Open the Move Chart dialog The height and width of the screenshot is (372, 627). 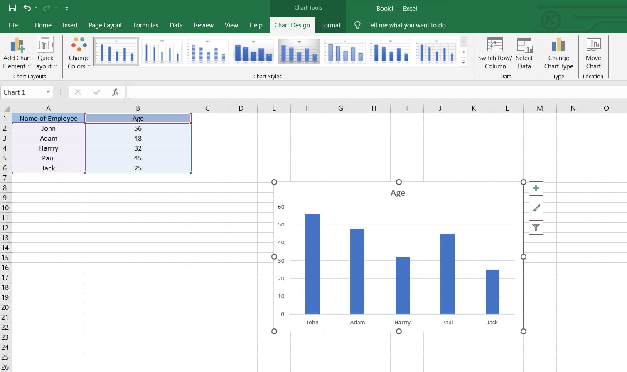[x=593, y=53]
